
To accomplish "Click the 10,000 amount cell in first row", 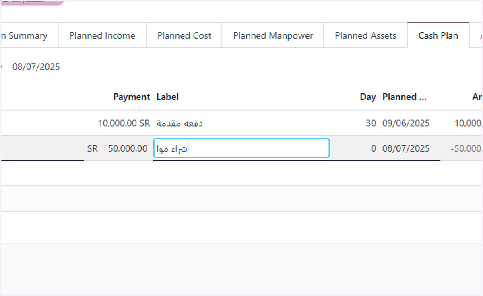I will [x=468, y=123].
